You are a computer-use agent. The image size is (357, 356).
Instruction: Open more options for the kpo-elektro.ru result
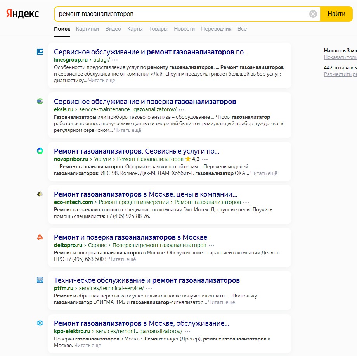point(187,332)
